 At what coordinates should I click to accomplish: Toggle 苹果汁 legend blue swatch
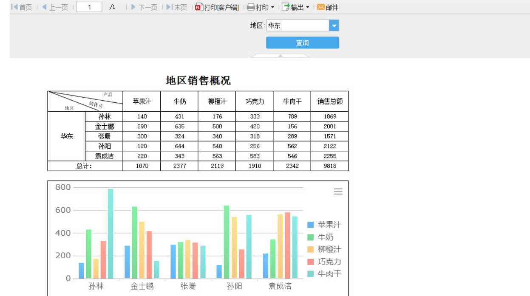click(311, 225)
